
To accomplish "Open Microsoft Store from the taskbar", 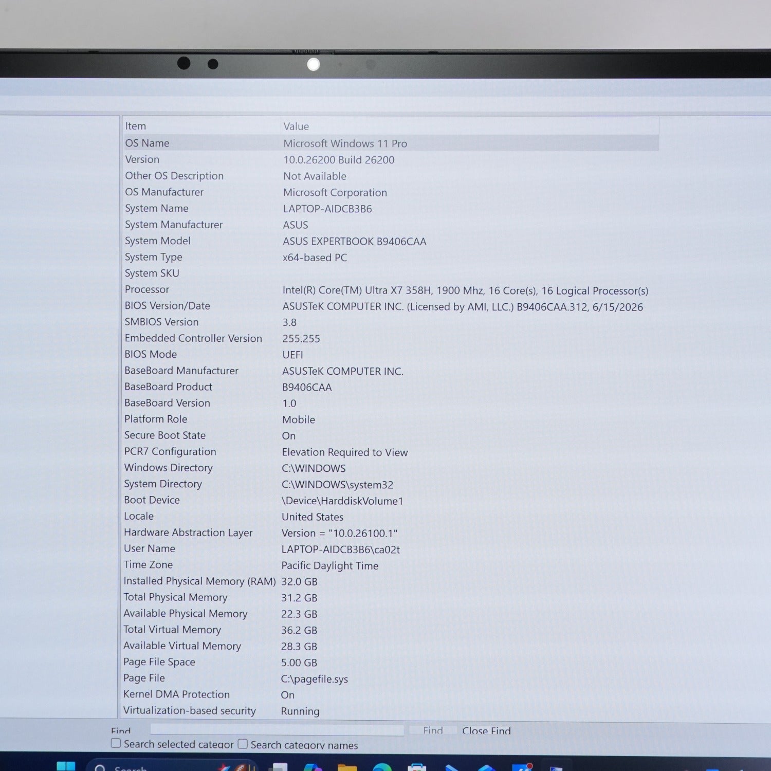I will tap(417, 767).
